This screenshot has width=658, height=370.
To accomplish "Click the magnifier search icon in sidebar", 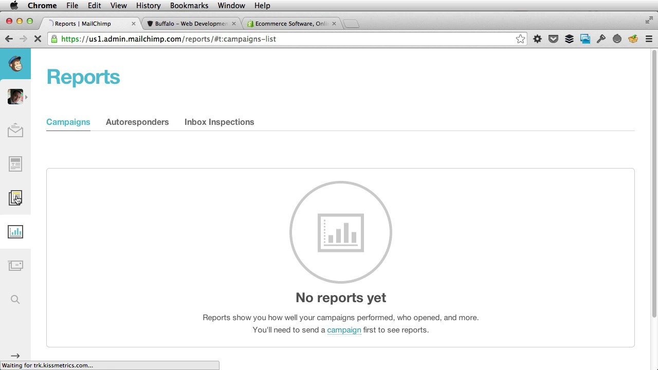I will click(15, 300).
